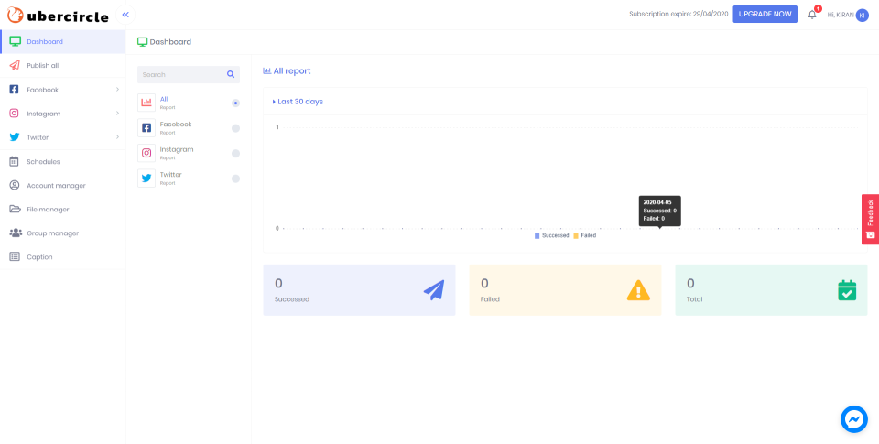Screen dimensions: 879x444
Task: Click the UPGRADE NOW button
Action: [x=765, y=15]
